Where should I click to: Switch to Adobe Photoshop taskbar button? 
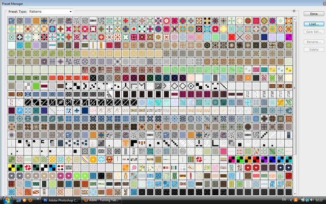click(61, 200)
